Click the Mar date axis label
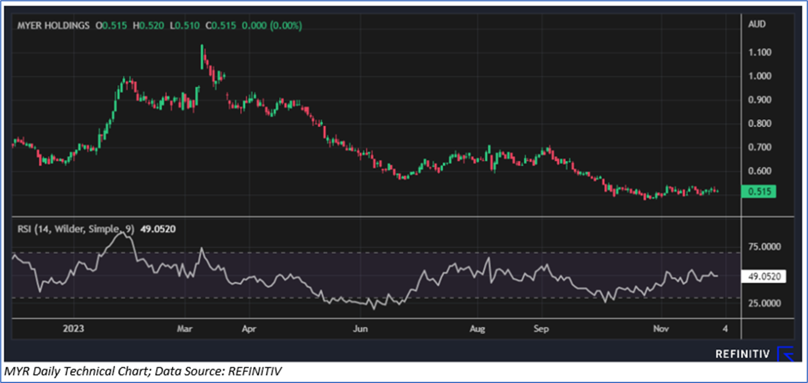 (185, 328)
